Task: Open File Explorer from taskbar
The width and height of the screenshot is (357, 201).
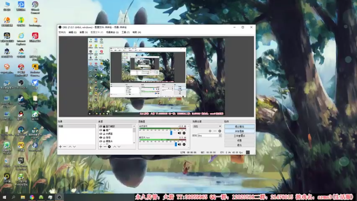Action: click(23, 197)
